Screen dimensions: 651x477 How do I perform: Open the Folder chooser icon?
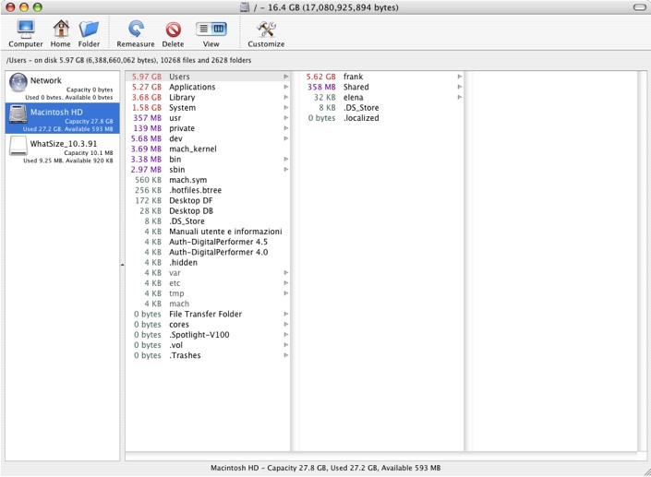(89, 29)
